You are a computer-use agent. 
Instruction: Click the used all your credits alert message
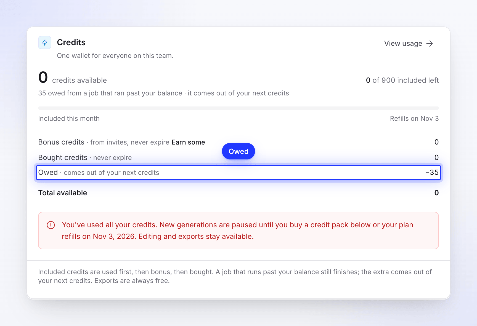(237, 231)
